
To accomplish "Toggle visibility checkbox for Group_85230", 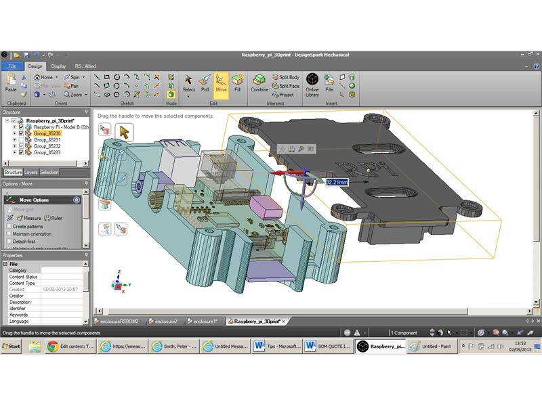I will [x=21, y=133].
